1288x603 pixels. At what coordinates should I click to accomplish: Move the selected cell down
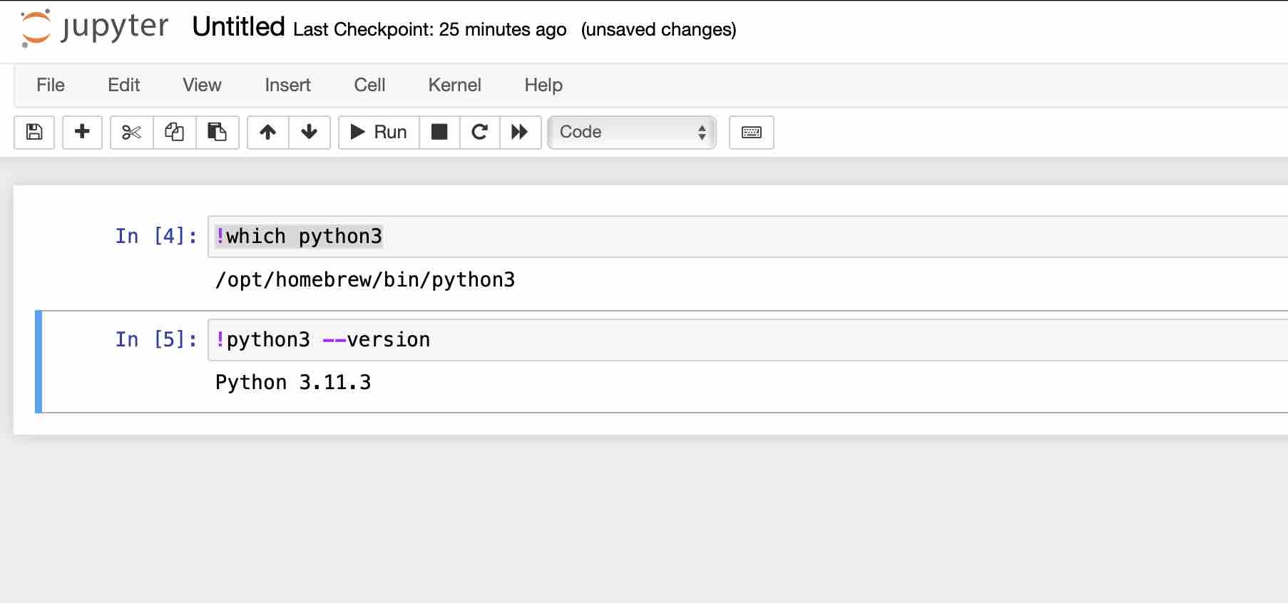click(x=309, y=132)
